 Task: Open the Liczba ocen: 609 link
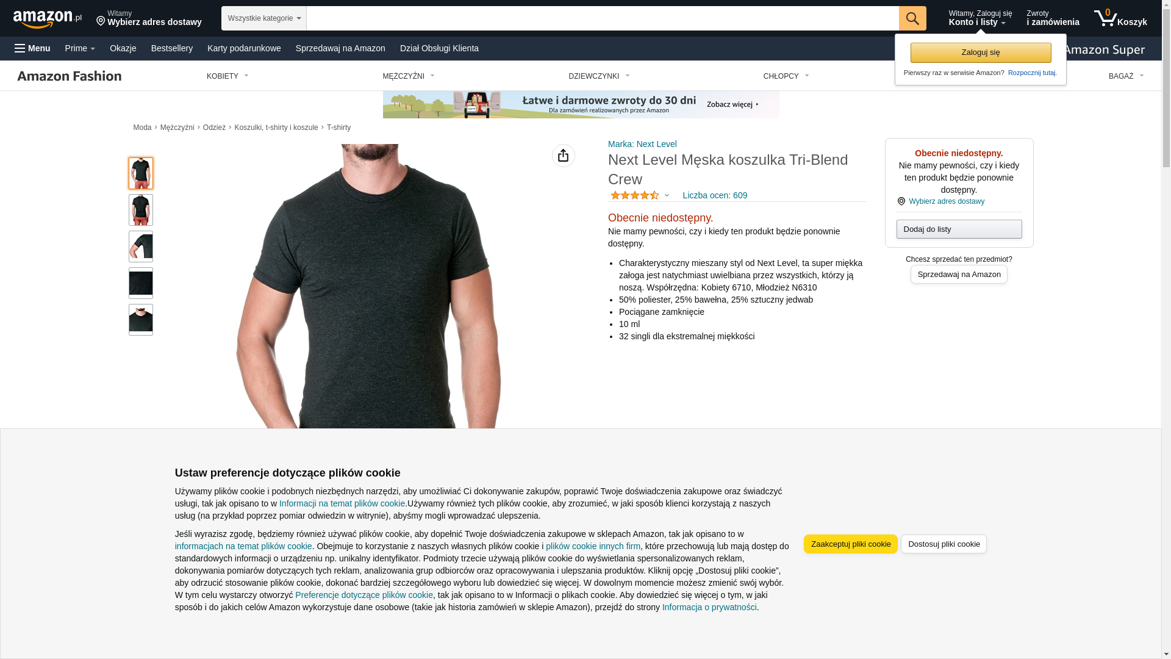[x=715, y=195]
